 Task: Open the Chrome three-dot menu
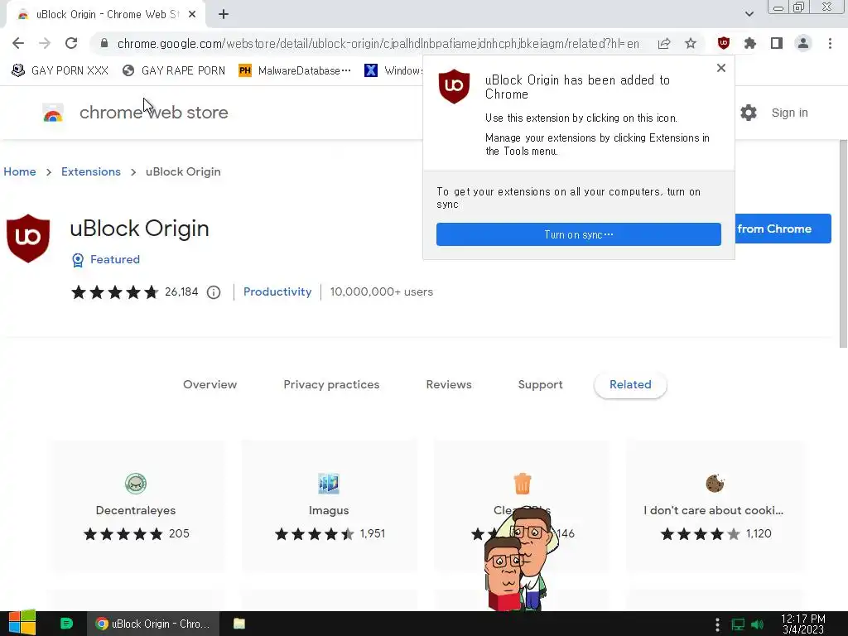coord(830,43)
